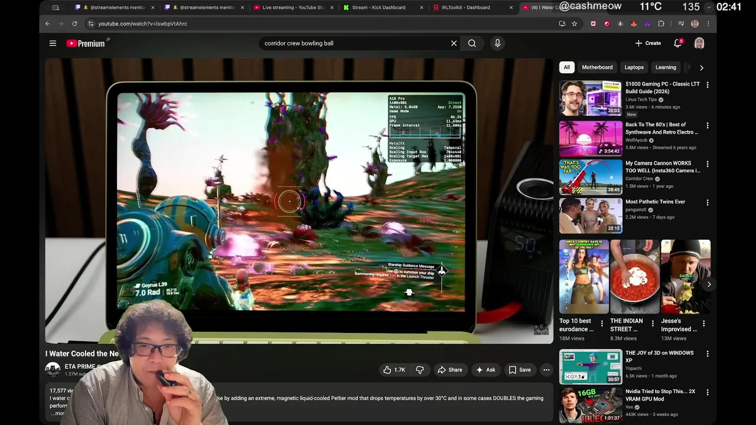Go forward in browser history
The width and height of the screenshot is (756, 425).
coord(61,24)
